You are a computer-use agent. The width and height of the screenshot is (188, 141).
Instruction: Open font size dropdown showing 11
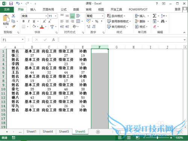click(56, 16)
